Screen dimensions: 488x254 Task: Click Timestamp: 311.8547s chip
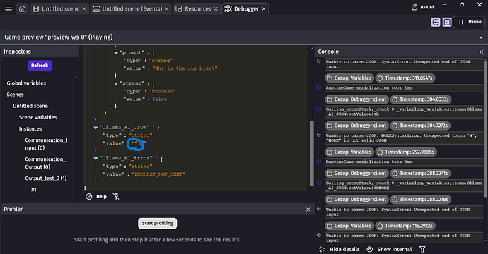click(x=405, y=78)
